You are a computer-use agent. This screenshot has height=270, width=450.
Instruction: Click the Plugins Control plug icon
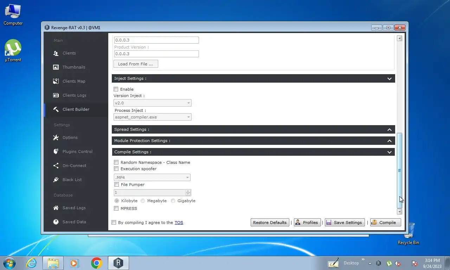click(x=56, y=152)
